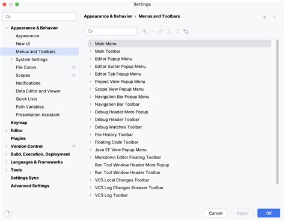Click the Apply button

pos(242,213)
